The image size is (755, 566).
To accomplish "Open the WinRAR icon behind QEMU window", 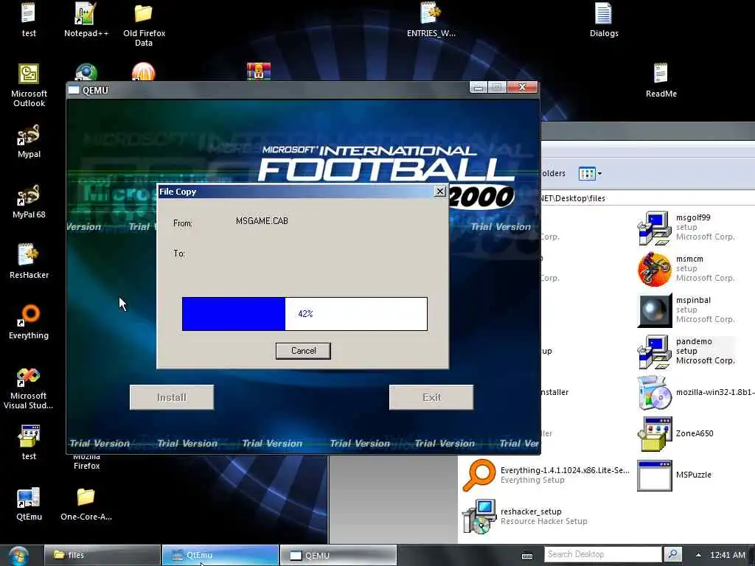I will coord(259,71).
